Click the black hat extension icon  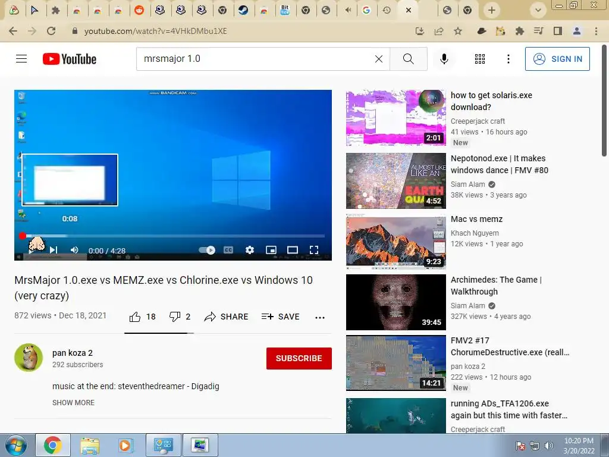482,31
